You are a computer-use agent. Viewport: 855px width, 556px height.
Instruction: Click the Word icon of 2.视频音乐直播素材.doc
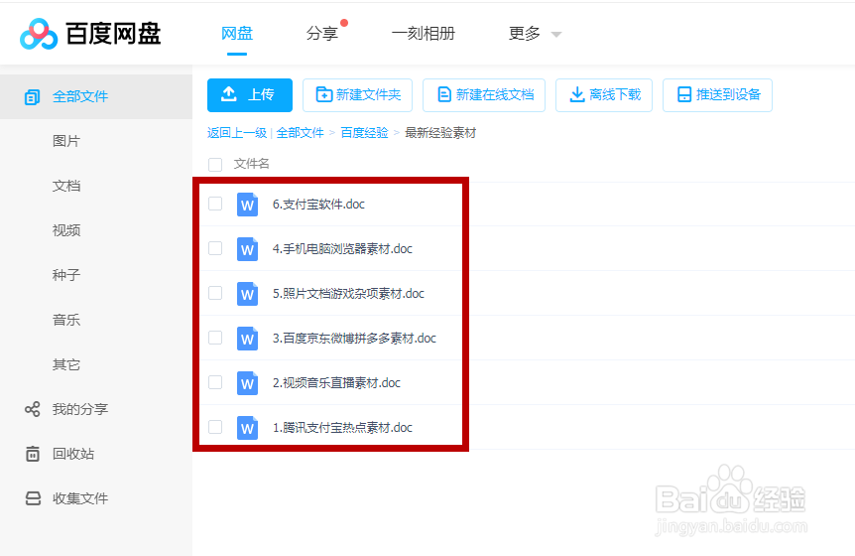[x=248, y=383]
